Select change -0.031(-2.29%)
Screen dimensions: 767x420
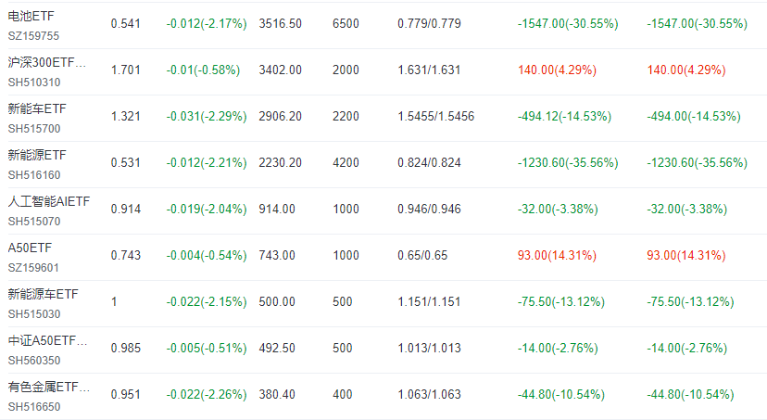(x=207, y=117)
